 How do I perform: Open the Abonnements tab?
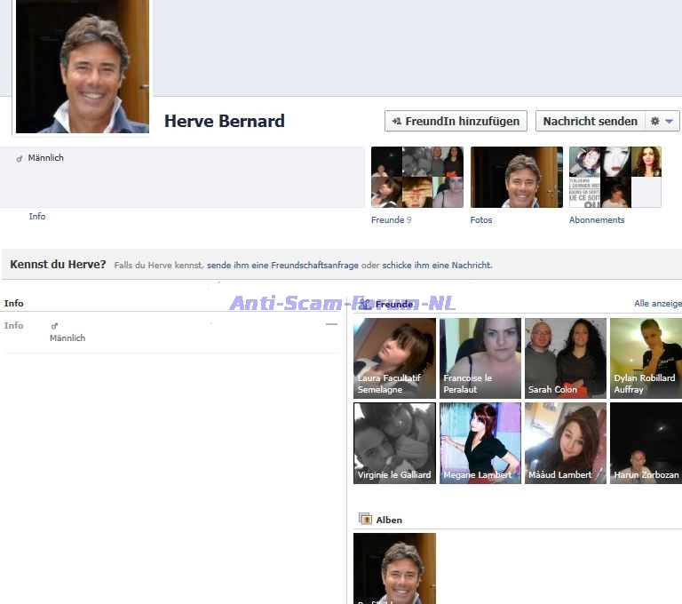point(597,220)
